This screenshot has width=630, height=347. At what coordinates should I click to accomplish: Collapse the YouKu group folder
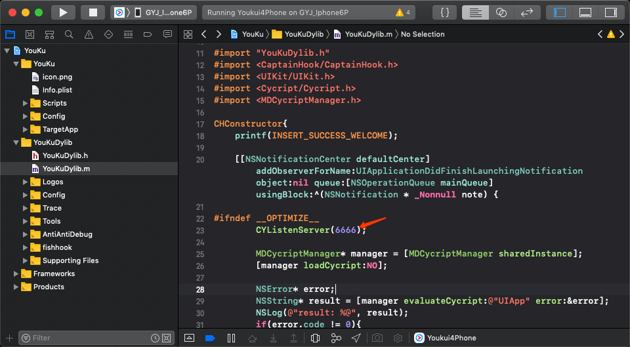pos(16,64)
